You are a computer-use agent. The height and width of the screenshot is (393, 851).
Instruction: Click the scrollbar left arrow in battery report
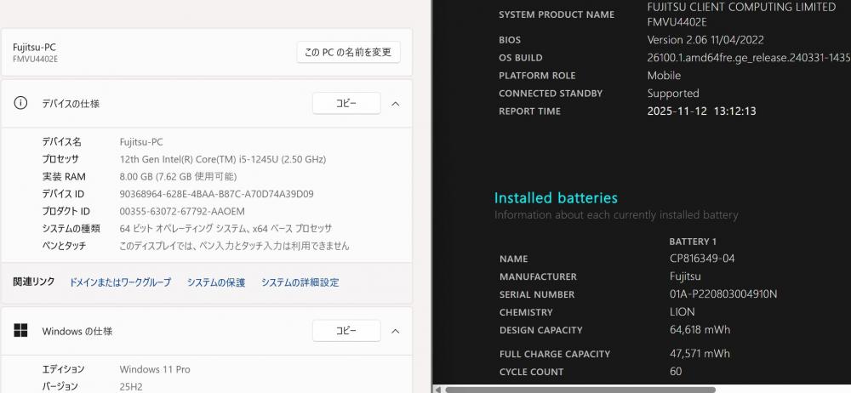click(x=438, y=390)
